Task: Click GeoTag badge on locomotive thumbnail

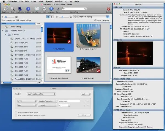Action: [x=98, y=71]
